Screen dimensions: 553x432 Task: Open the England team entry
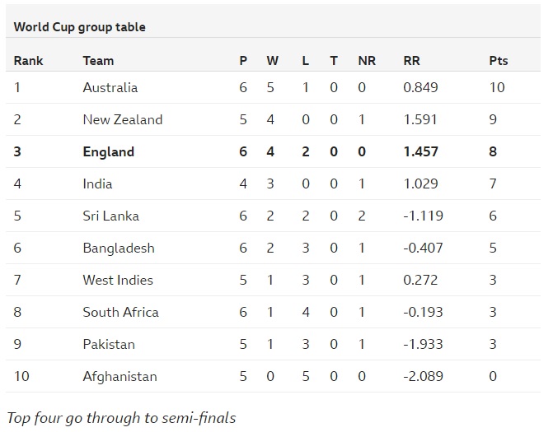tap(108, 151)
